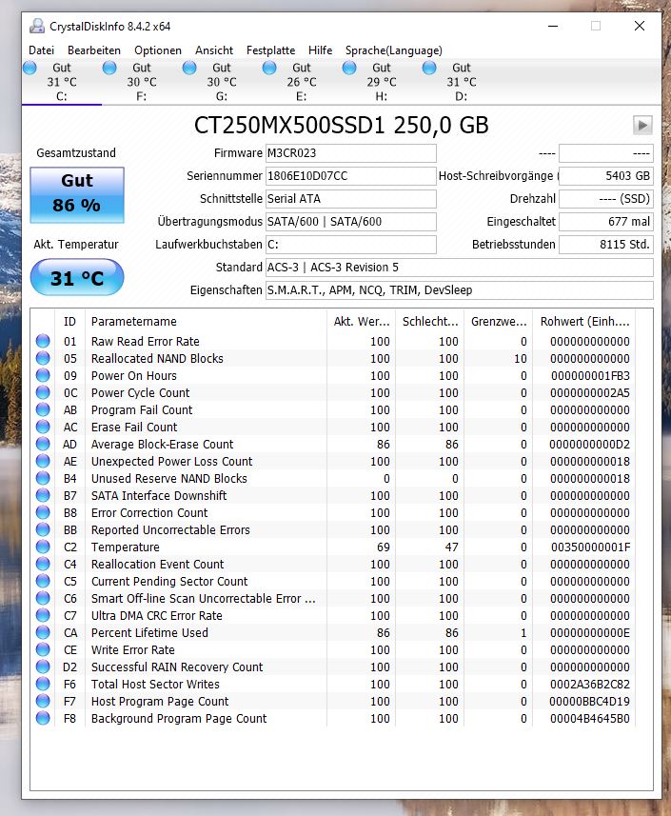Click the Drehzahl value ---- (SSD)
671x816 pixels.
[x=606, y=199]
